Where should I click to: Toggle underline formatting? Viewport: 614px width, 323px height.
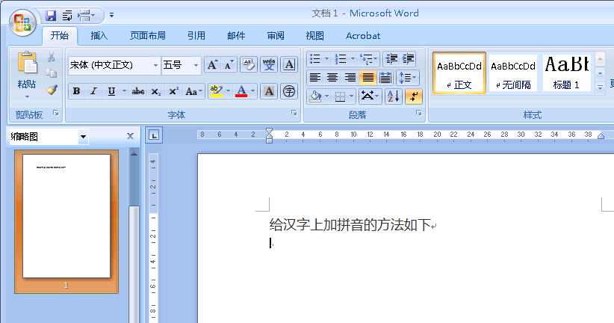click(111, 91)
